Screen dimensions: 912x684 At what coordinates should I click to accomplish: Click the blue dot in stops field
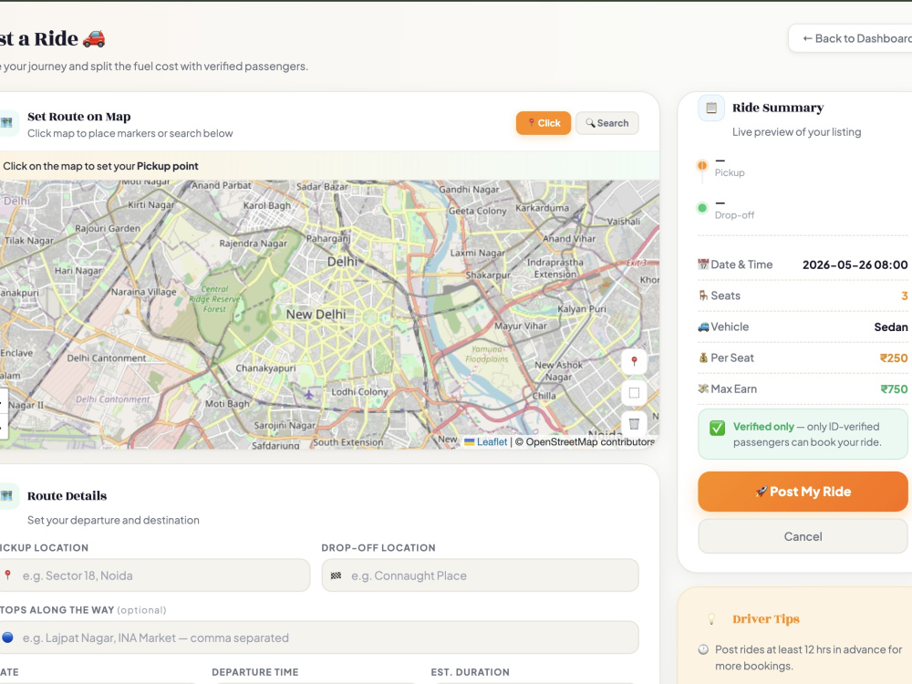[x=7, y=637]
